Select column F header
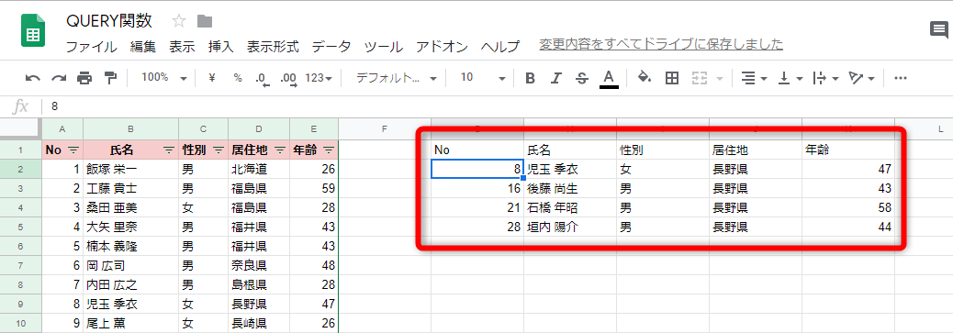Viewport: 953px width, 333px height. point(384,128)
